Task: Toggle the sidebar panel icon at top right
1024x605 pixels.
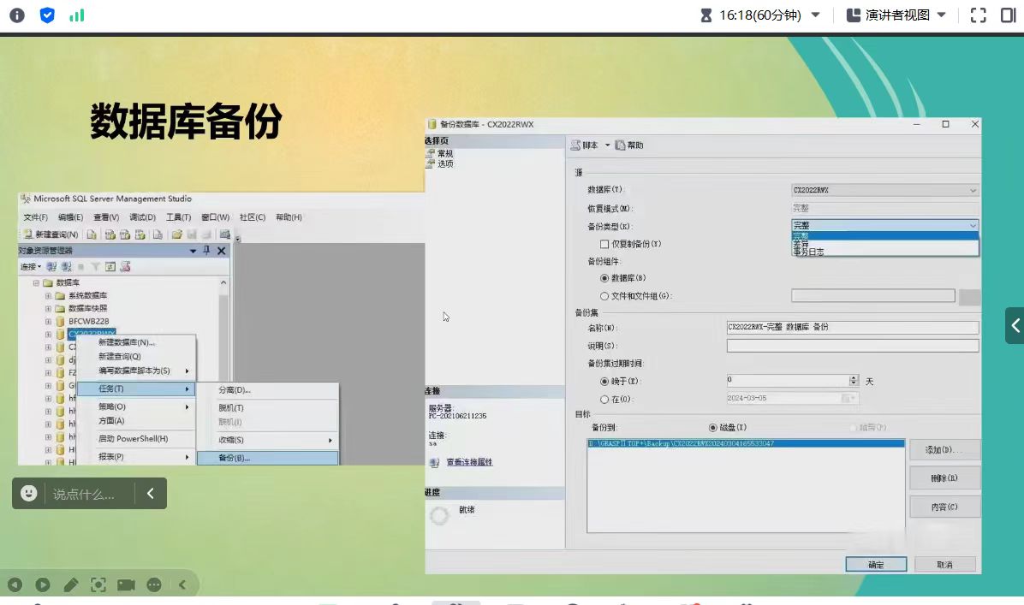Action: tap(1008, 15)
